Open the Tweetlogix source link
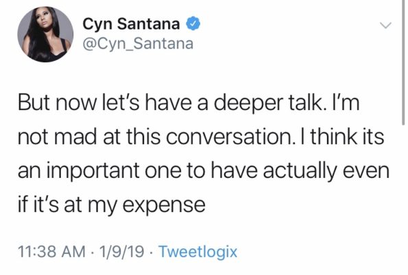 [198, 252]
